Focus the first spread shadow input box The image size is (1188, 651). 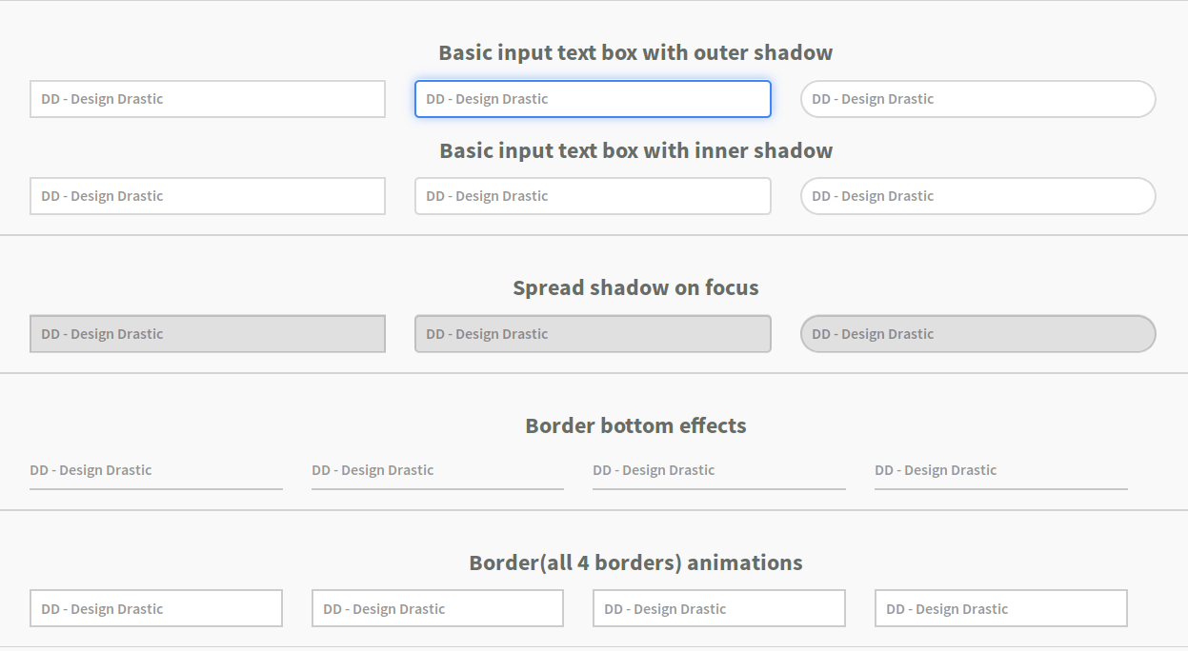tap(207, 333)
